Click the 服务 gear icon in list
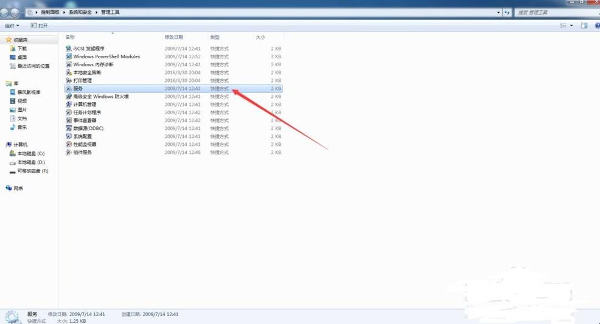 tap(69, 89)
